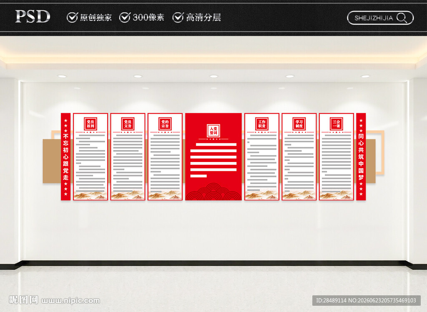This screenshot has width=427, height=312.
Task: Click the 不忘初心跟党走 vertical banner
Action: [x=65, y=157]
